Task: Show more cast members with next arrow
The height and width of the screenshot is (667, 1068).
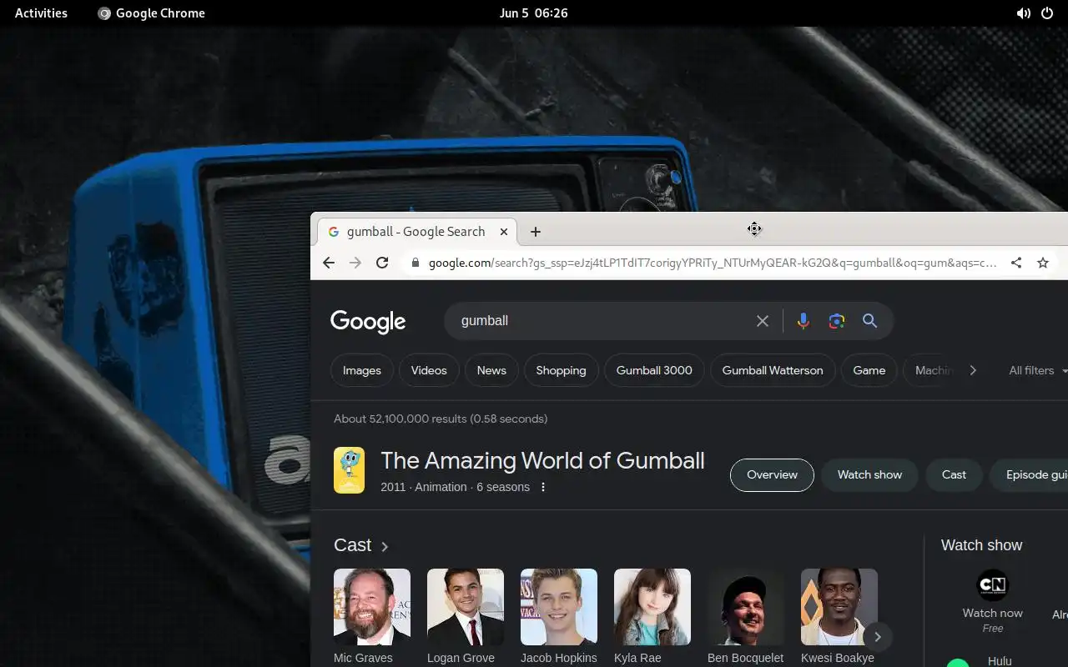Action: [x=877, y=637]
